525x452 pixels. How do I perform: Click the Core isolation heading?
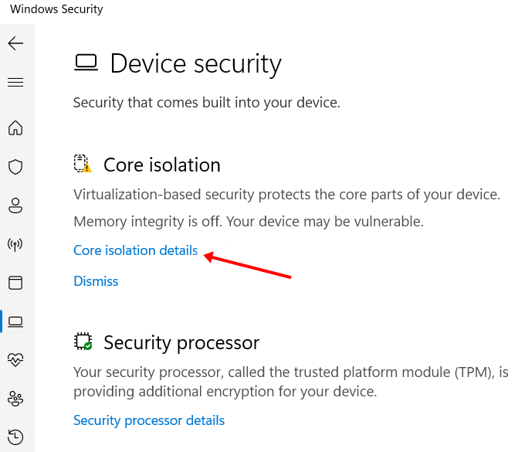click(162, 165)
